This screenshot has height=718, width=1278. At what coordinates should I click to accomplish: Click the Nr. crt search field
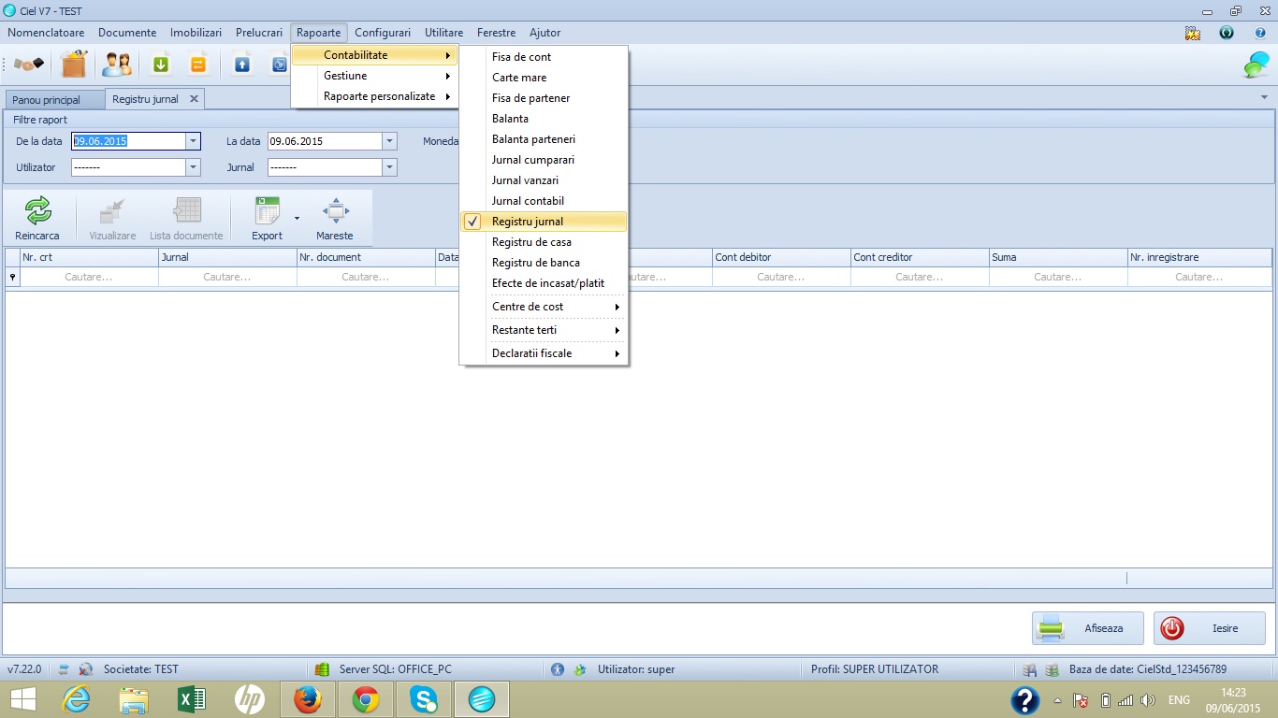coord(89,277)
